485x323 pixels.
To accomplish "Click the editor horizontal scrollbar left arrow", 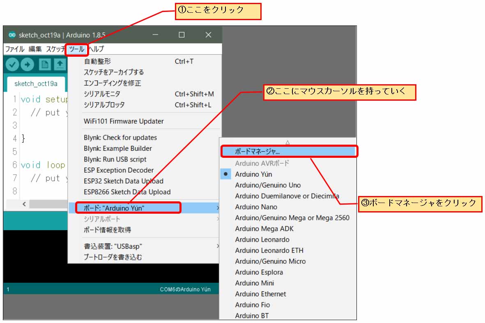I will point(24,204).
